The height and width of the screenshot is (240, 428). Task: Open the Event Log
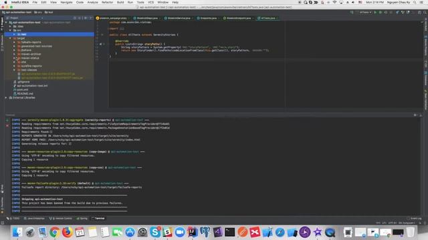414,219
